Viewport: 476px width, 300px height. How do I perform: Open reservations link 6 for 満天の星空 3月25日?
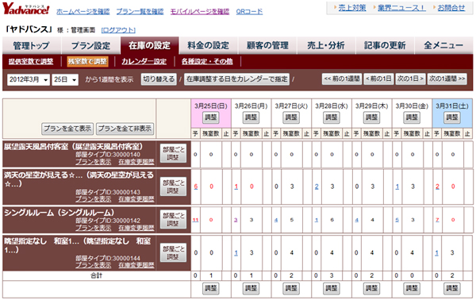(195, 187)
